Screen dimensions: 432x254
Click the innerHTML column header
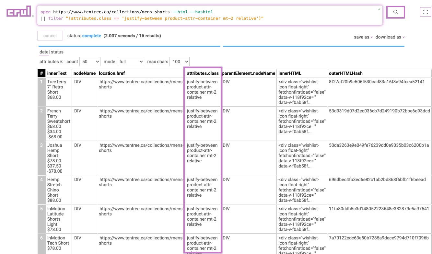[x=302, y=73]
